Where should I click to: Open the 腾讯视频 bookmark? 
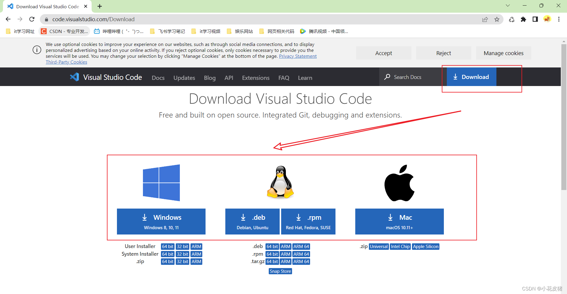324,31
